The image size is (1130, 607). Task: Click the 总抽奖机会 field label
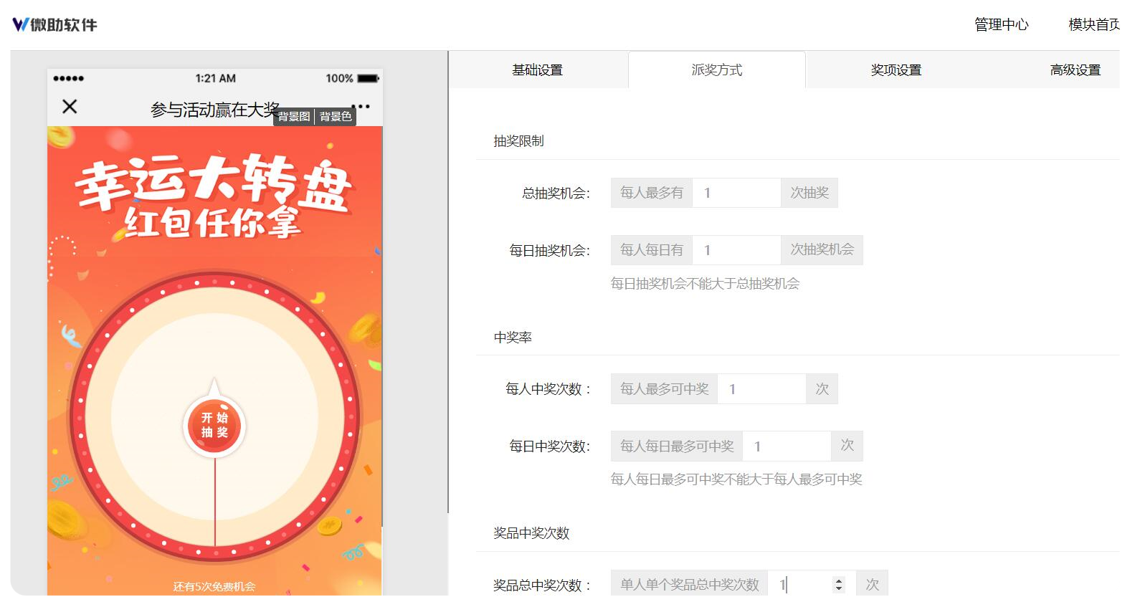coord(556,193)
